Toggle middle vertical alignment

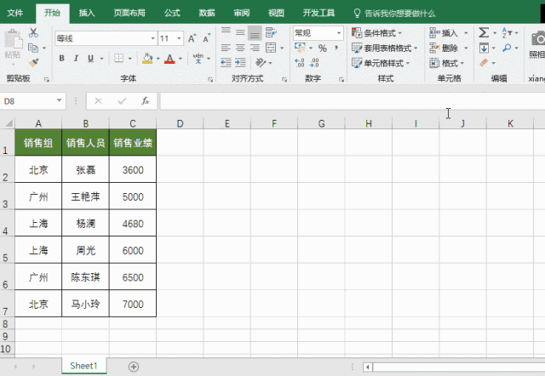tap(240, 32)
